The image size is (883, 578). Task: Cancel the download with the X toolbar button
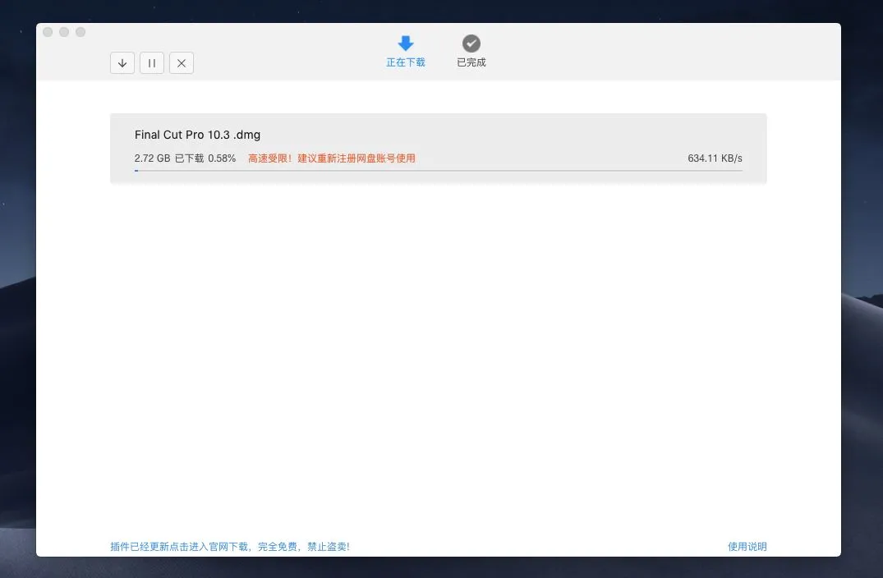[182, 63]
